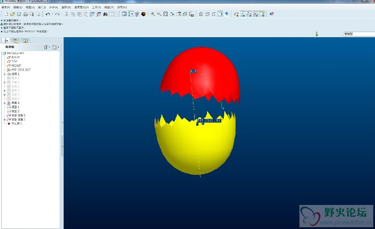Switch display to Hidden Line style
The image size is (375, 229).
click(x=207, y=14)
